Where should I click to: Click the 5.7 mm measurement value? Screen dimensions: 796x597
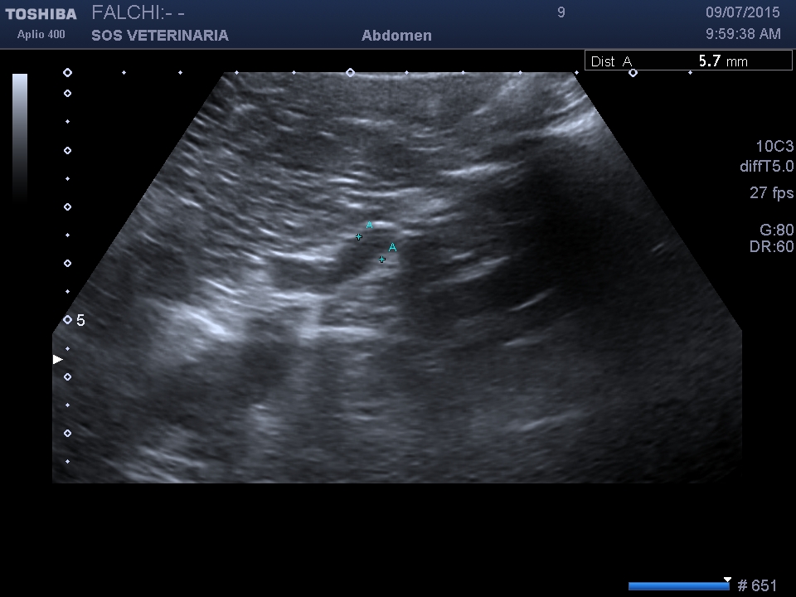(x=722, y=61)
